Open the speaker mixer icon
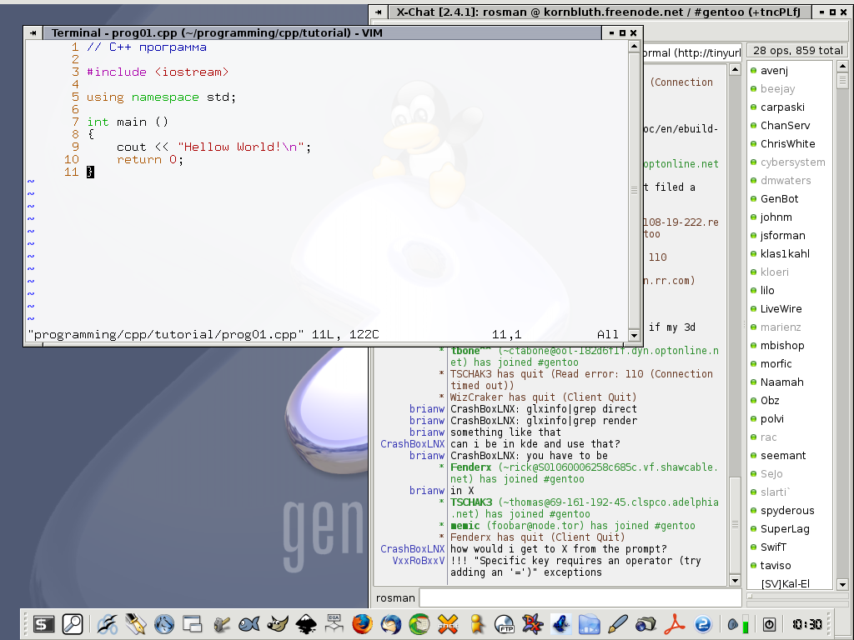The image size is (854, 640). (x=732, y=625)
